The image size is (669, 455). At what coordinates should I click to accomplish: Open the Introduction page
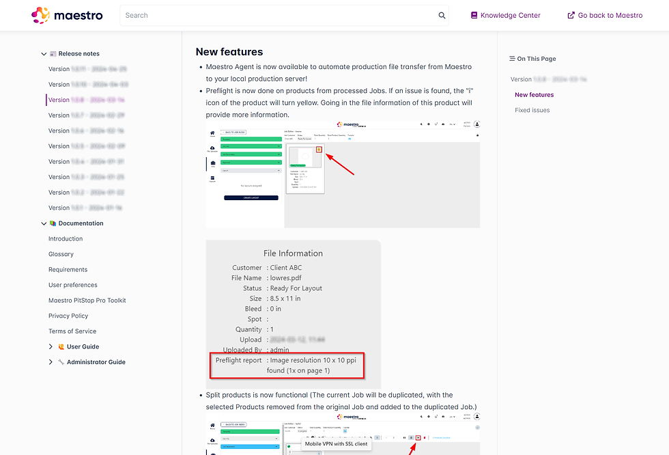pyautogui.click(x=66, y=238)
